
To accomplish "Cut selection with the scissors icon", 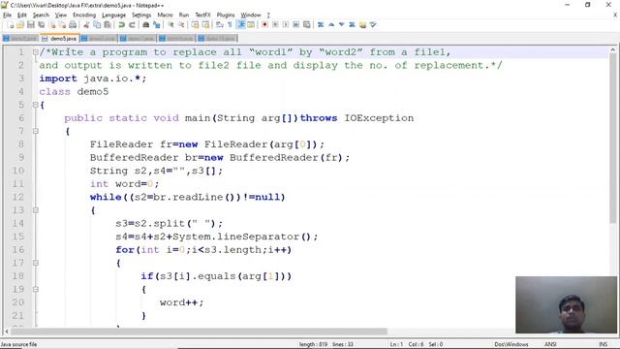I will point(86,25).
